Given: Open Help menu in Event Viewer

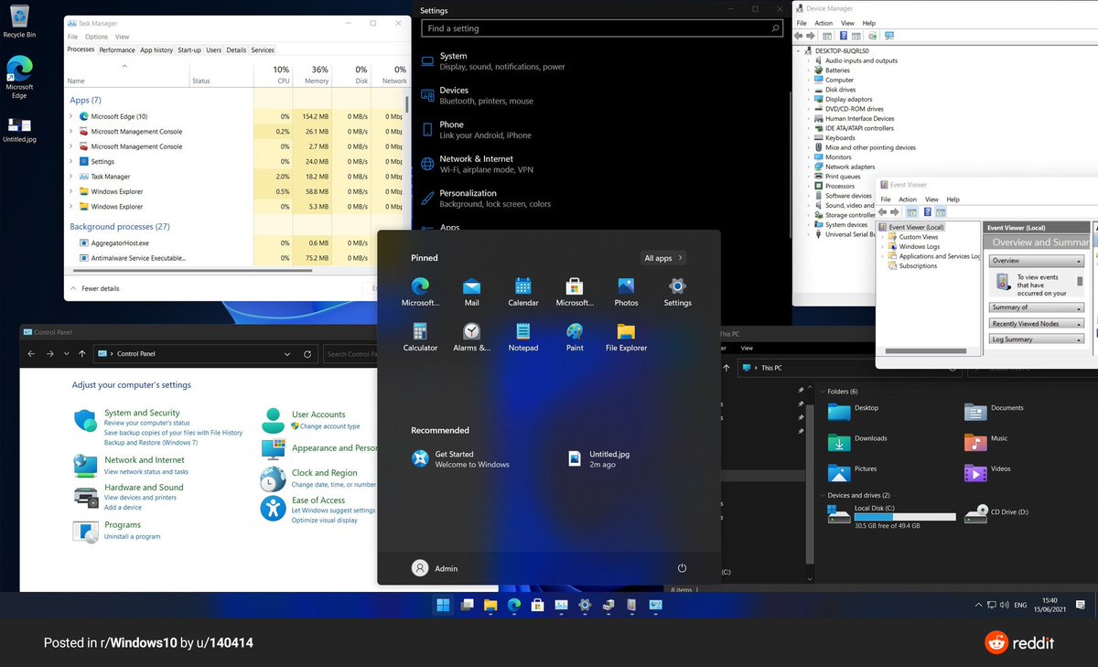Looking at the screenshot, I should click(953, 199).
